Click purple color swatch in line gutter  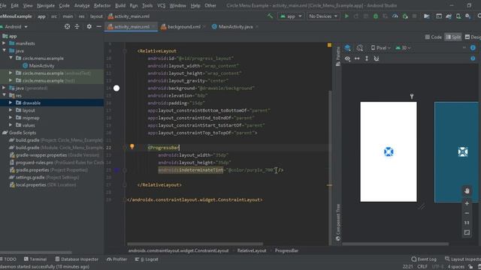116,170
